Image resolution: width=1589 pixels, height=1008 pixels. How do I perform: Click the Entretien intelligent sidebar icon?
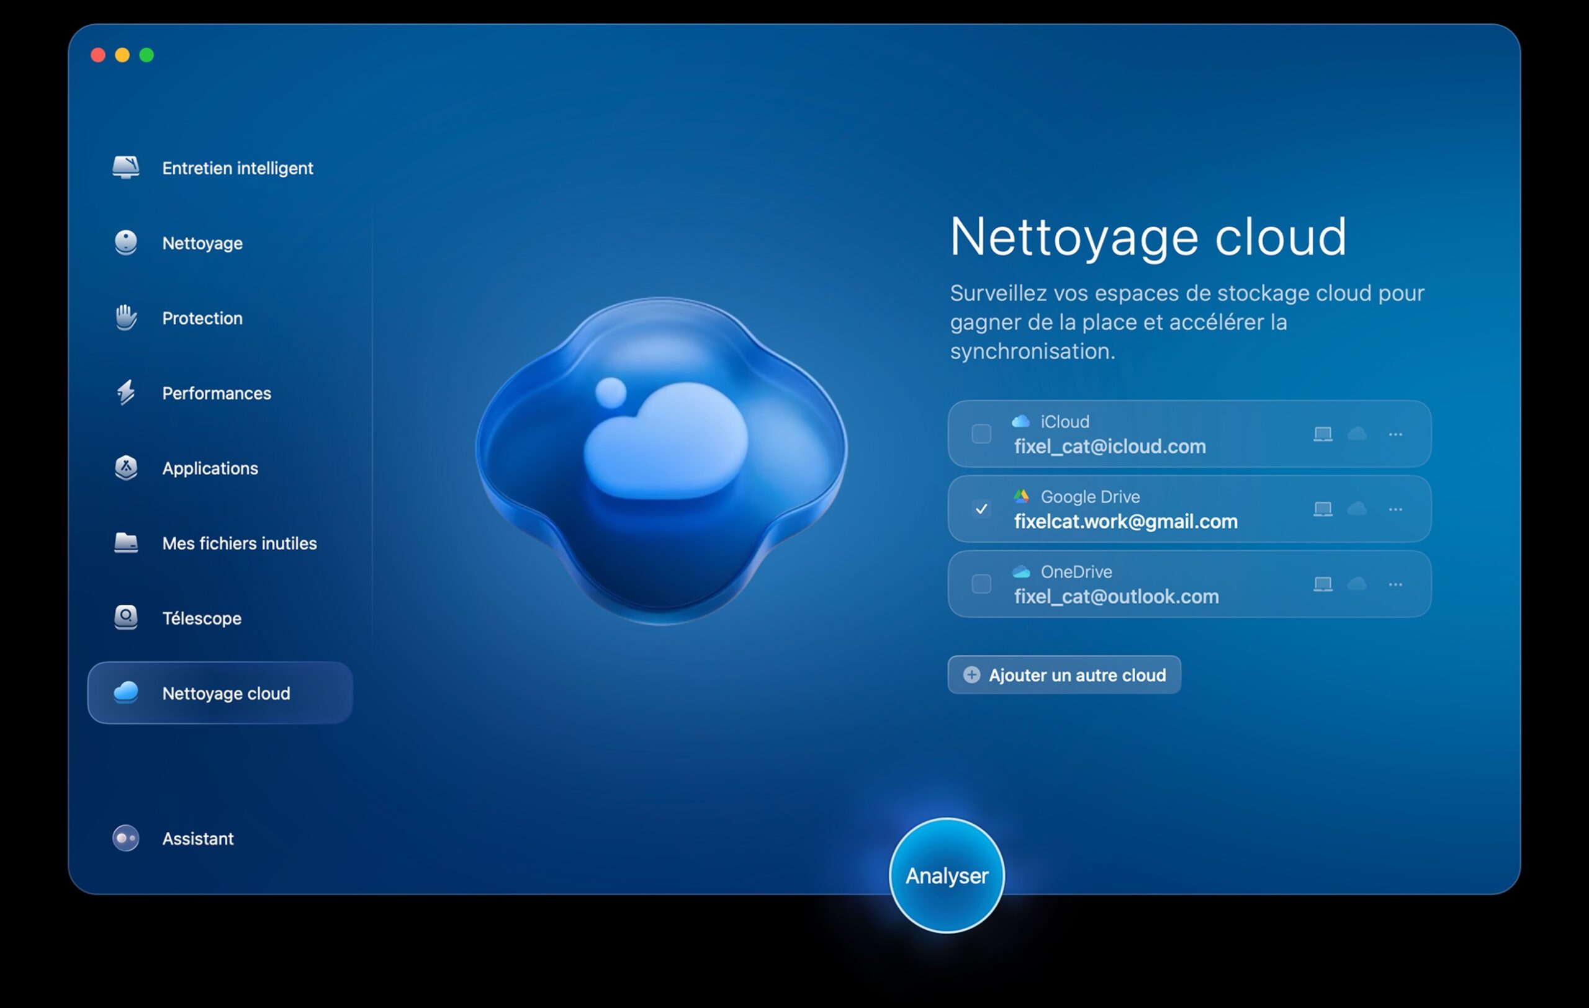click(125, 167)
